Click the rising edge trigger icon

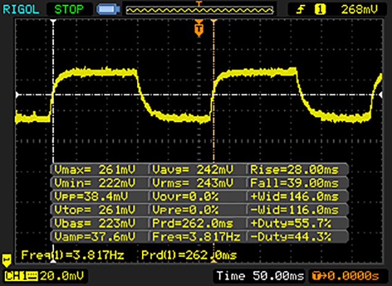(301, 10)
